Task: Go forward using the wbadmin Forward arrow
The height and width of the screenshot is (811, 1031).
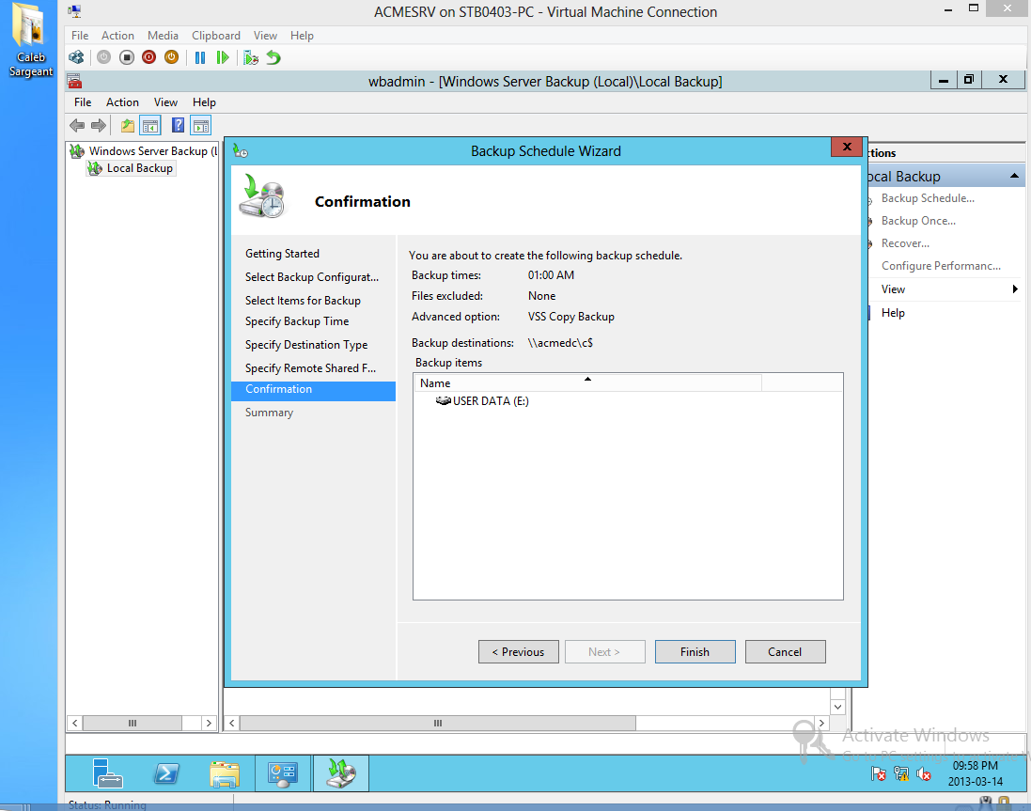Action: click(x=99, y=125)
